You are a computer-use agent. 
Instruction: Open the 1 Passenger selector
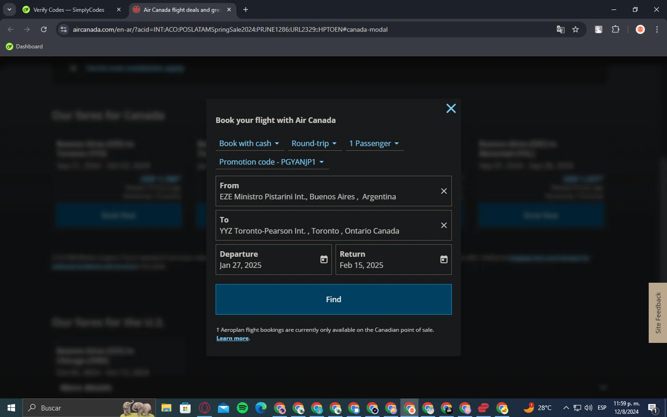point(374,144)
